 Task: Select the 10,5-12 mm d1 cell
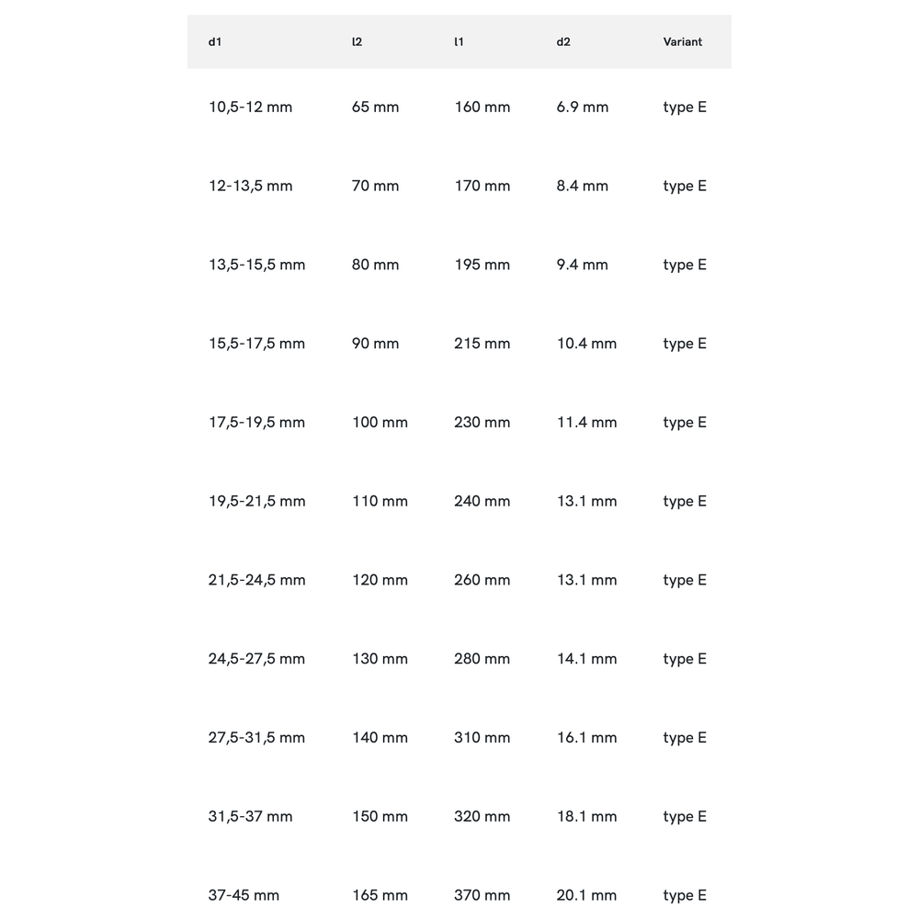click(250, 108)
